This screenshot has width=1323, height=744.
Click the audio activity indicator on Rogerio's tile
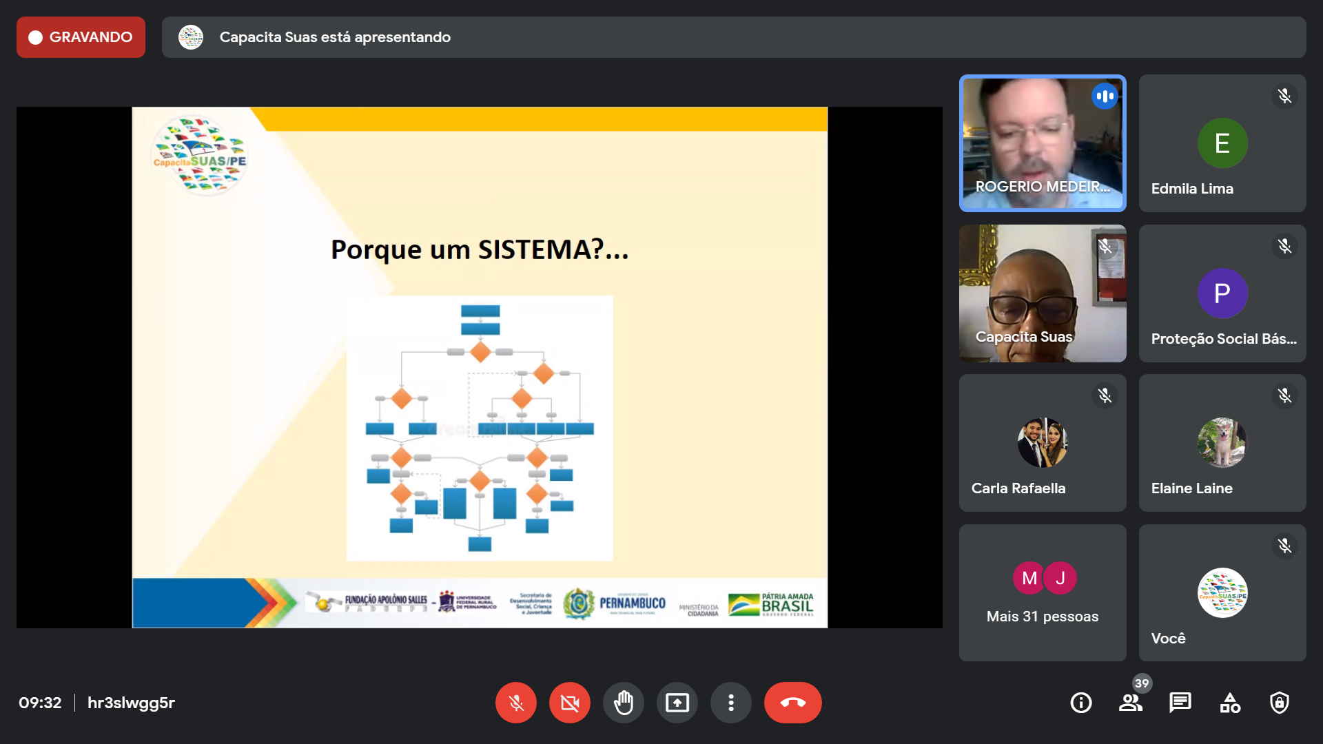tap(1105, 96)
